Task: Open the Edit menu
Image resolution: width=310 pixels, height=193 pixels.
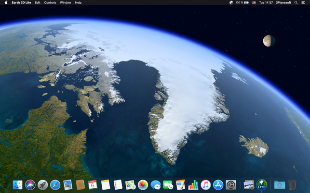Action: 38,2
